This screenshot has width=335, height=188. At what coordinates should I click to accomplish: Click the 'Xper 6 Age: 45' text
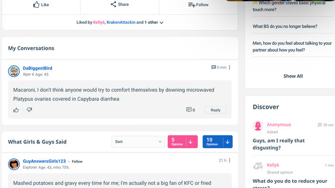(36, 75)
